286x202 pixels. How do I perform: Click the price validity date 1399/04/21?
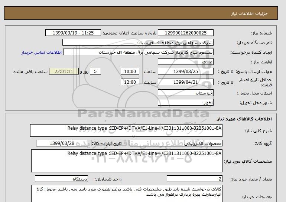[x=190, y=82]
